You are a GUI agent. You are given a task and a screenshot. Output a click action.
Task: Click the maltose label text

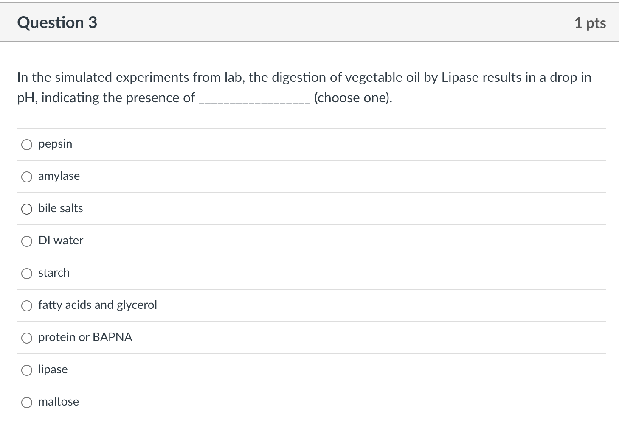(58, 402)
